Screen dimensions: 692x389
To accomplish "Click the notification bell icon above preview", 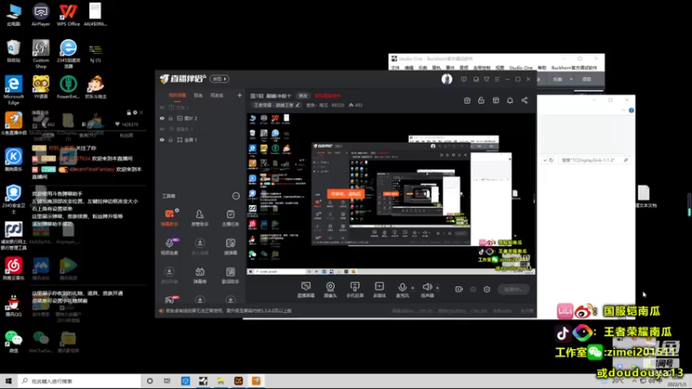I will click(509, 100).
